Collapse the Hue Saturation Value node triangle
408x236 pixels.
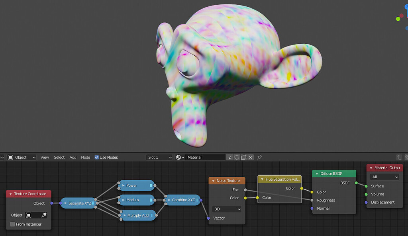pyautogui.click(x=262, y=179)
